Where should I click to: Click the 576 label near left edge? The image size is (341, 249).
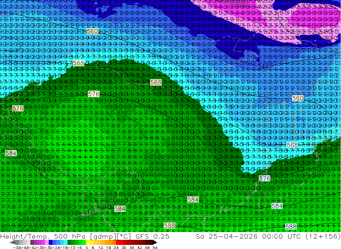18,108
